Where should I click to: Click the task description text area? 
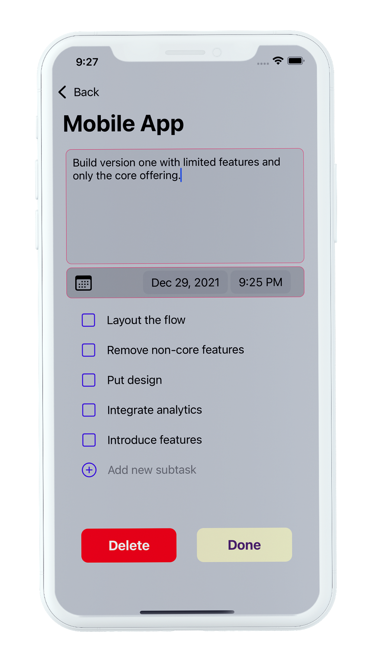(x=185, y=206)
